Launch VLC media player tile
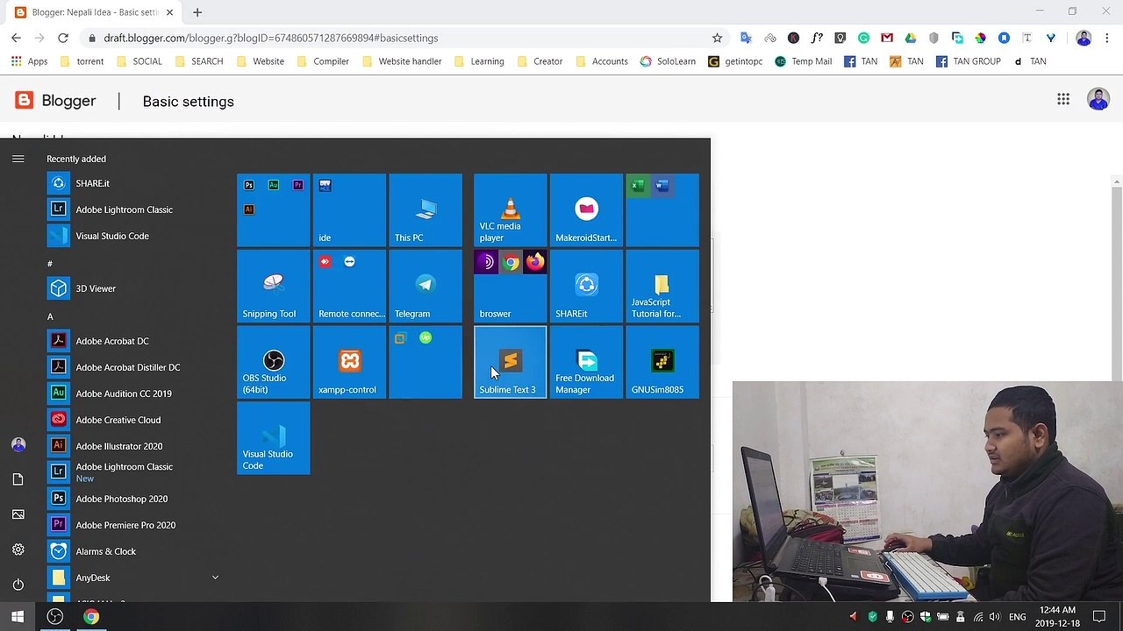Image resolution: width=1123 pixels, height=631 pixels. (511, 210)
